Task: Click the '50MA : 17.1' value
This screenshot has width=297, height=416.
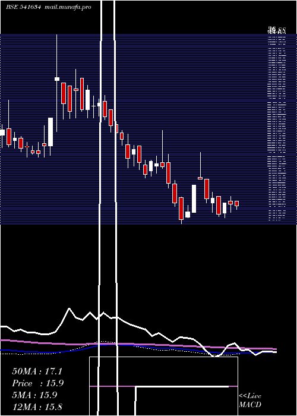Action: [37, 371]
